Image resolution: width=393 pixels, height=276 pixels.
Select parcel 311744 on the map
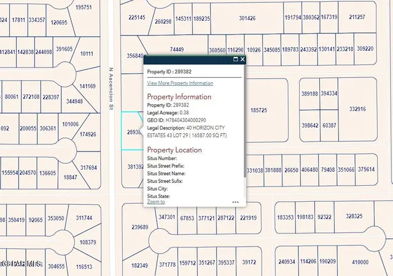pos(84,218)
